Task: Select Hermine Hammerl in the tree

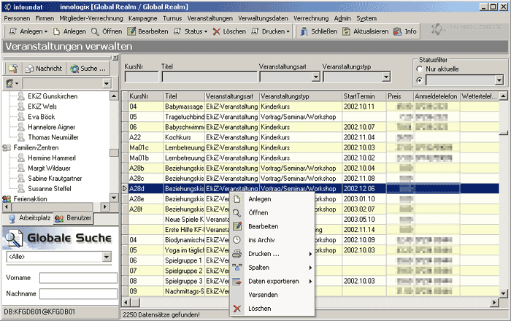Action: (52, 158)
